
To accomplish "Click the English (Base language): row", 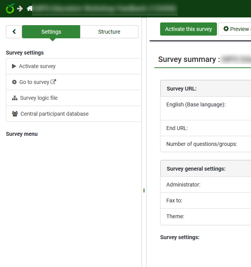I will (x=206, y=108).
